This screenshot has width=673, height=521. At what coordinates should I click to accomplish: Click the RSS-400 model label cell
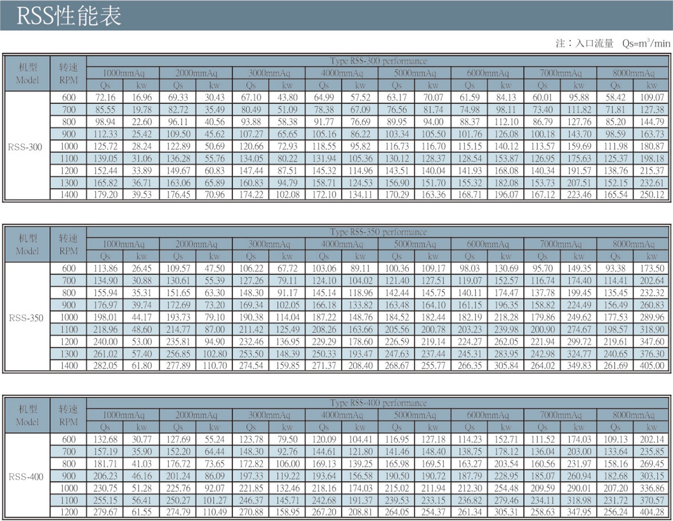26,477
